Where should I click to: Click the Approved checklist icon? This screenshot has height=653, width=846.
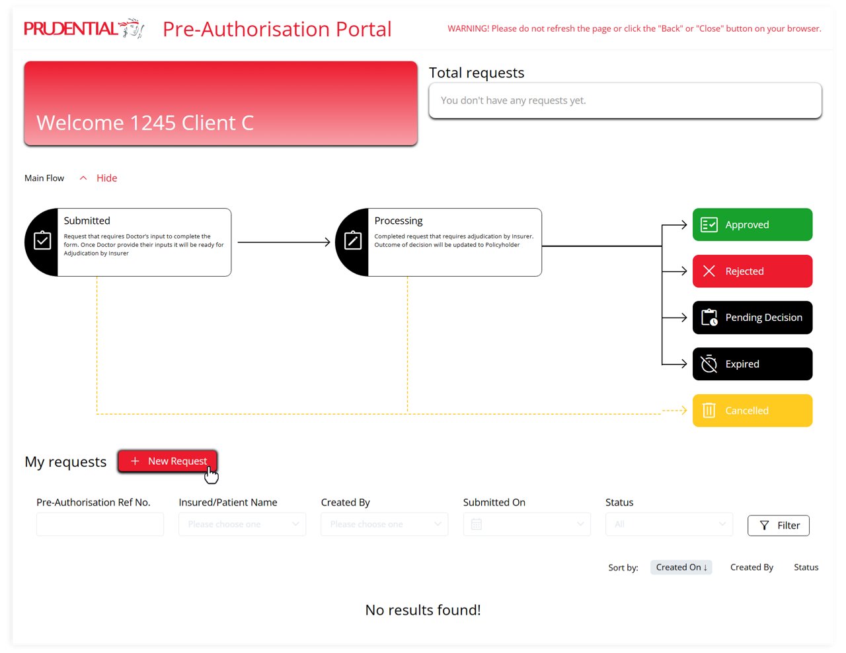[709, 225]
